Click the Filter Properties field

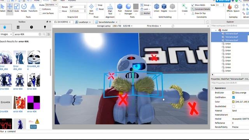click(230, 83)
